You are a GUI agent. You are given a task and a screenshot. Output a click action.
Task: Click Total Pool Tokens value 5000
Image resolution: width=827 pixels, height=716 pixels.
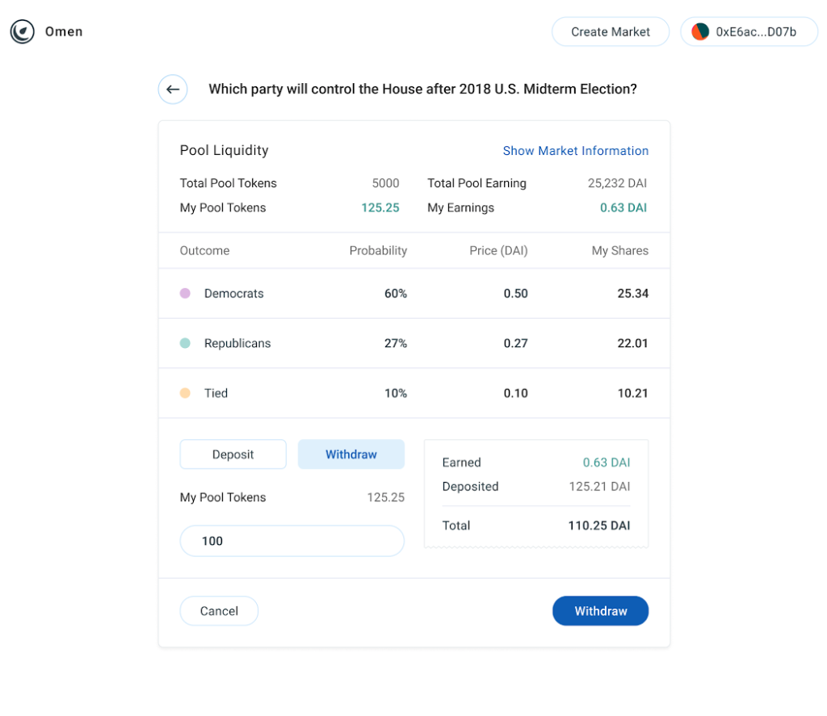click(x=385, y=183)
